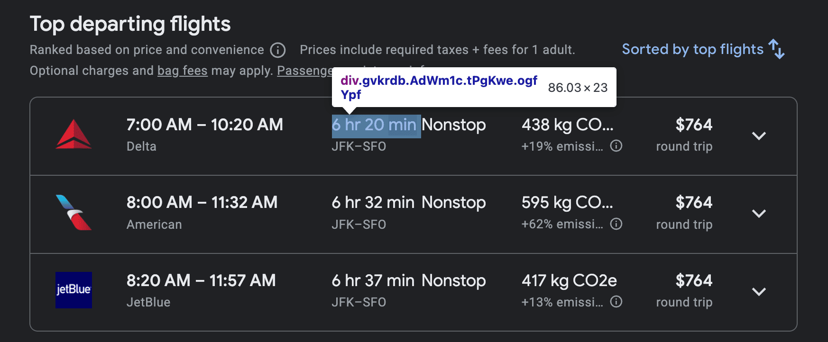Click the Delta flight emissions info icon

[x=616, y=146]
